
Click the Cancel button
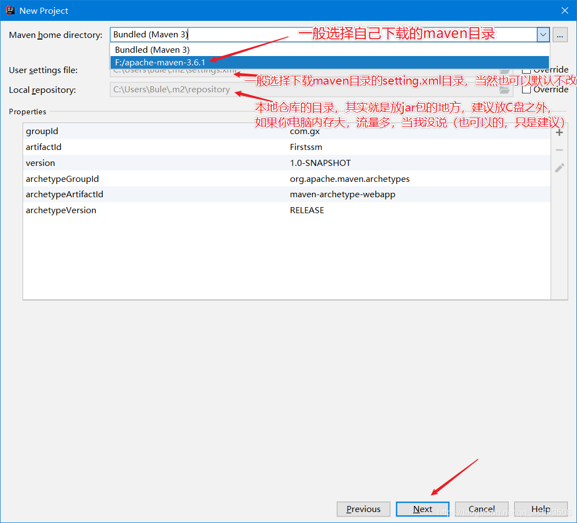(x=482, y=509)
